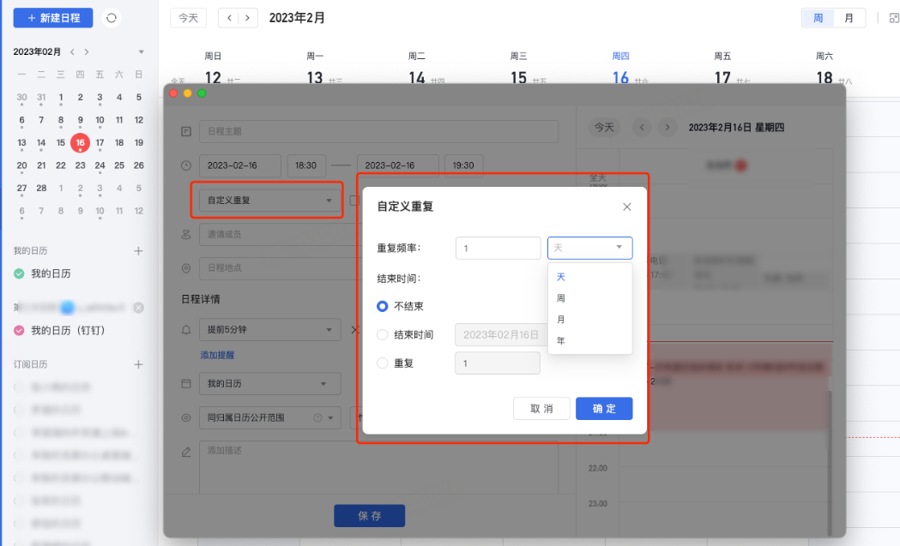Screen dimensions: 900x546
Task: Click the 添加提醒 link
Action: (217, 355)
